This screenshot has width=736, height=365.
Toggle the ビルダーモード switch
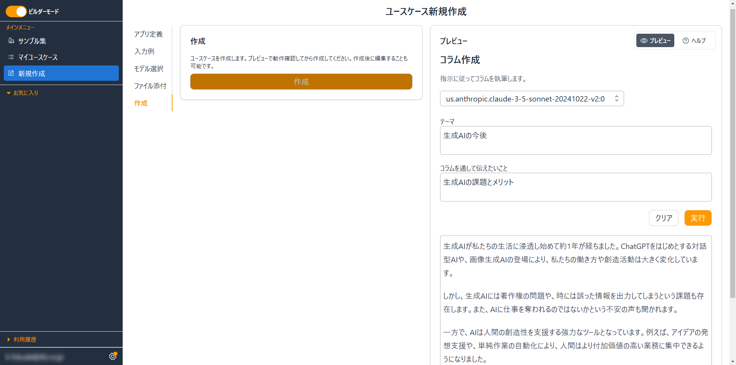pyautogui.click(x=16, y=11)
